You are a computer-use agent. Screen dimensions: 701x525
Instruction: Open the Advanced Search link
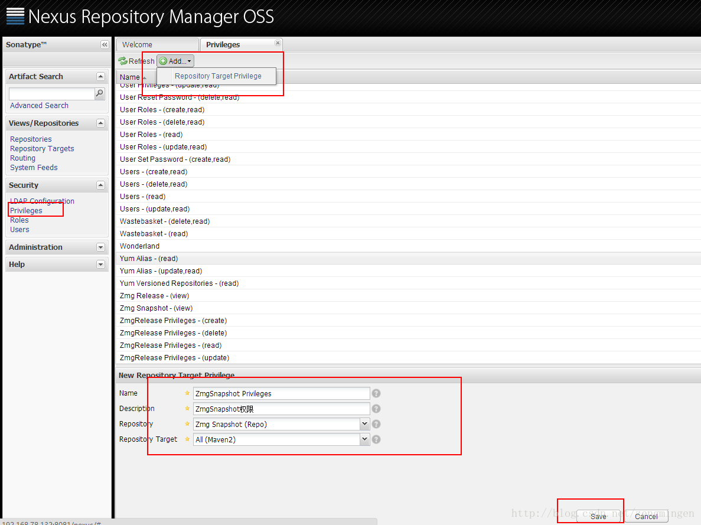(40, 106)
